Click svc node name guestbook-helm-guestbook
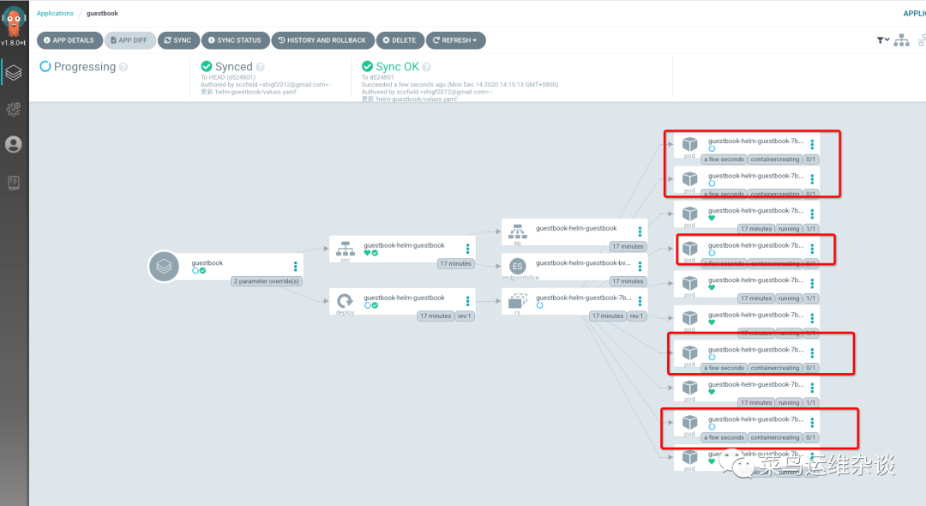The height and width of the screenshot is (506, 926). pos(404,245)
